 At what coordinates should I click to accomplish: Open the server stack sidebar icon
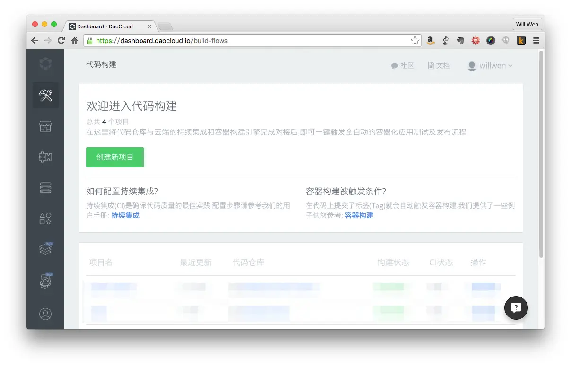[x=45, y=188]
